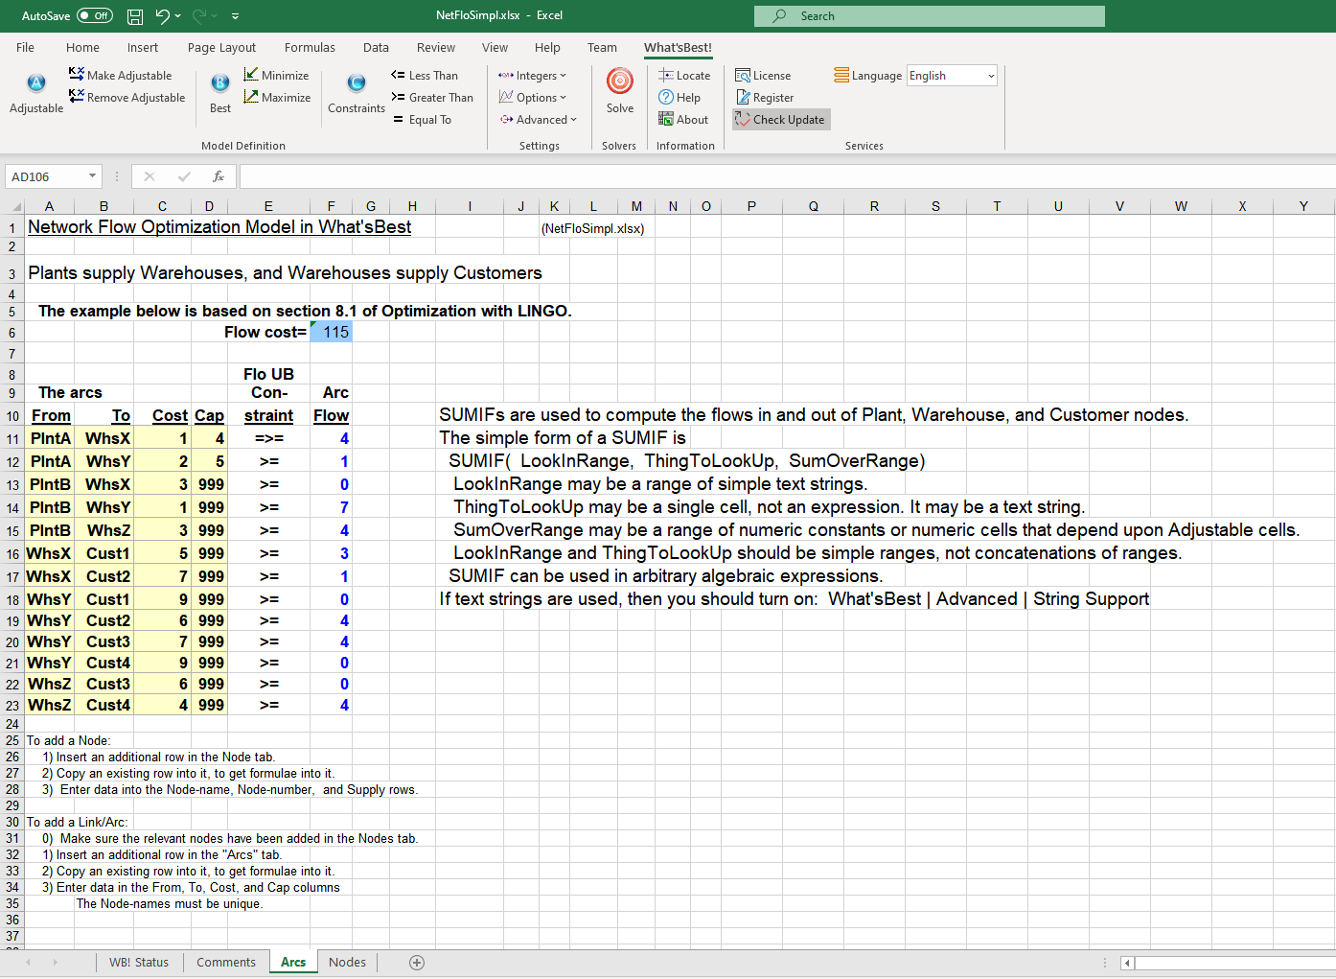This screenshot has width=1336, height=979.
Task: Add a new sheet with plus icon
Action: pyautogui.click(x=417, y=963)
